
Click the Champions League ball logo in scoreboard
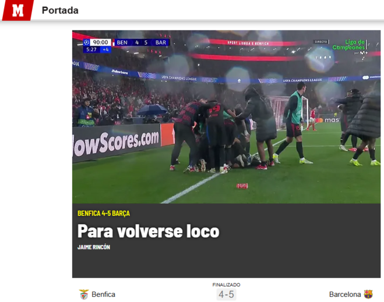tap(86, 42)
